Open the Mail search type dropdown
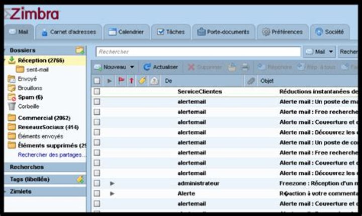 click(x=320, y=52)
